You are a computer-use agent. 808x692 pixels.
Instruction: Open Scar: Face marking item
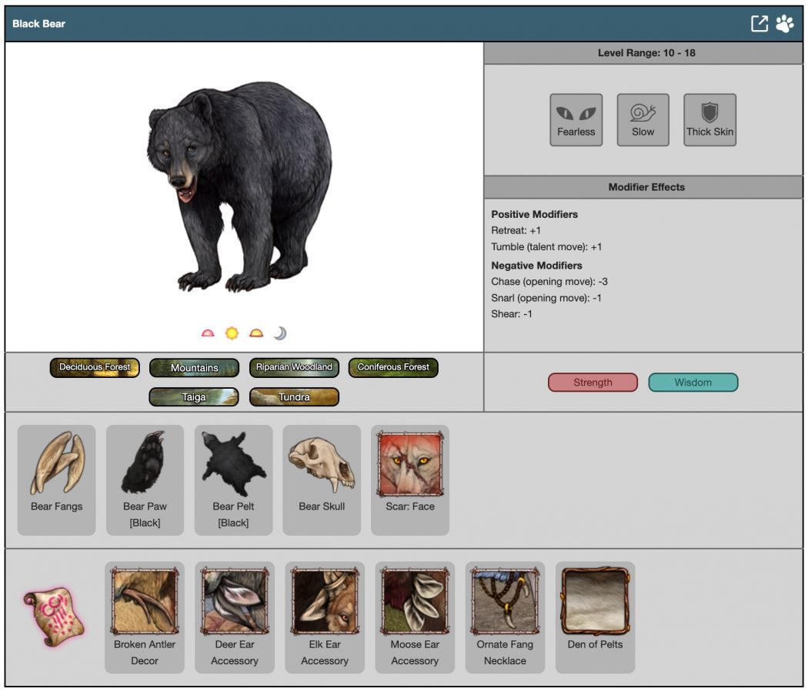tap(410, 479)
